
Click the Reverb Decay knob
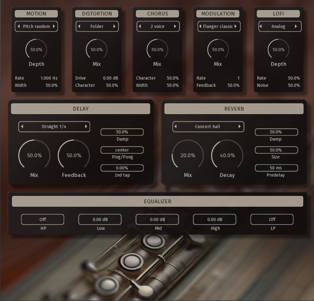click(x=227, y=156)
